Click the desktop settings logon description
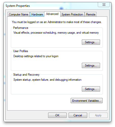 (x=36, y=56)
